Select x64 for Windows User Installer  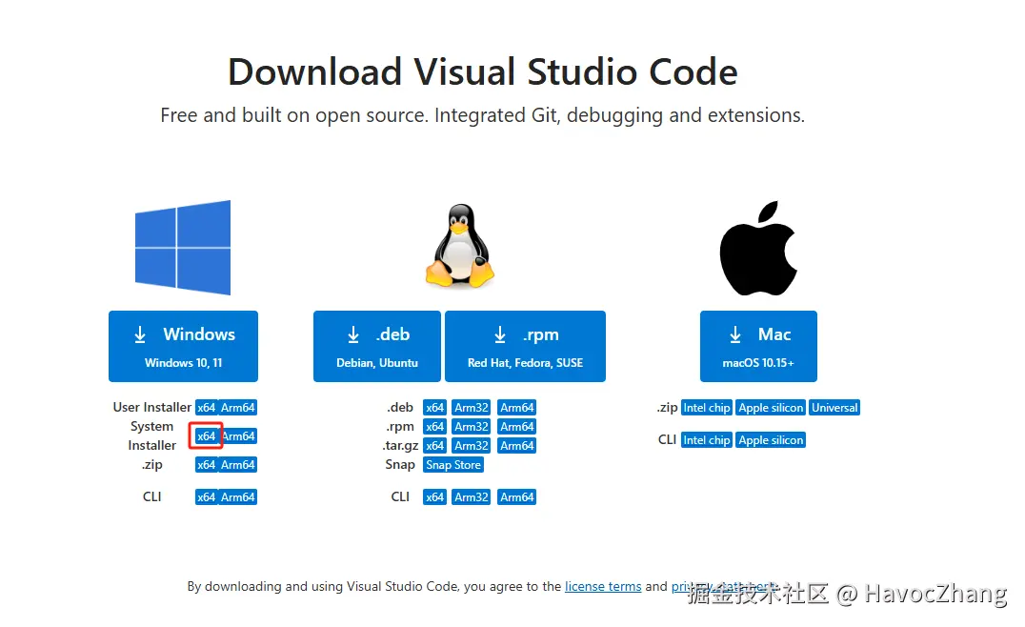pos(206,407)
